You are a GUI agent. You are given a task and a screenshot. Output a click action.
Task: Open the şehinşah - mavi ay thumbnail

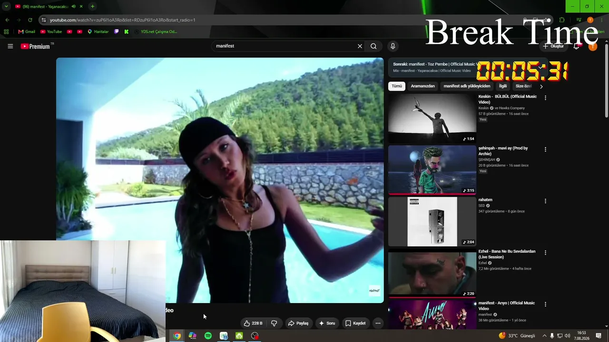(x=432, y=170)
